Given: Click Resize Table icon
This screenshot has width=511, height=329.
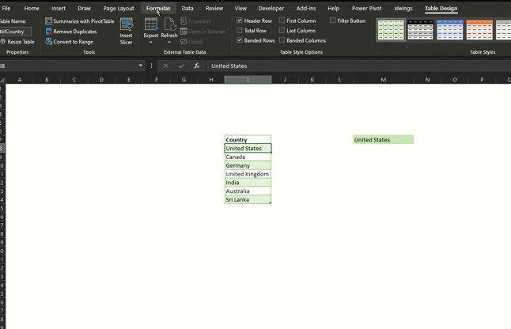Looking at the screenshot, I should (3, 42).
